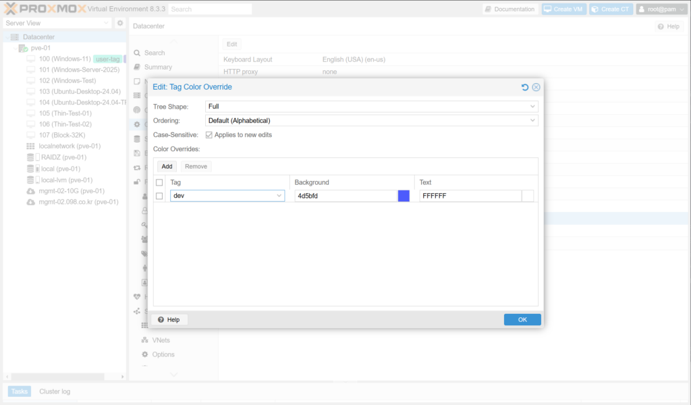Tick the select-all checkbox in Tag header
This screenshot has height=405, width=691.
[x=159, y=182]
